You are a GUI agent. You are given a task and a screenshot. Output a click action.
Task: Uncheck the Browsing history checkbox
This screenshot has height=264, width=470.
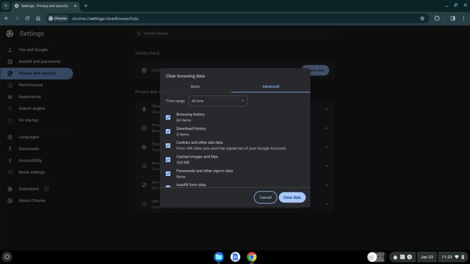(168, 117)
